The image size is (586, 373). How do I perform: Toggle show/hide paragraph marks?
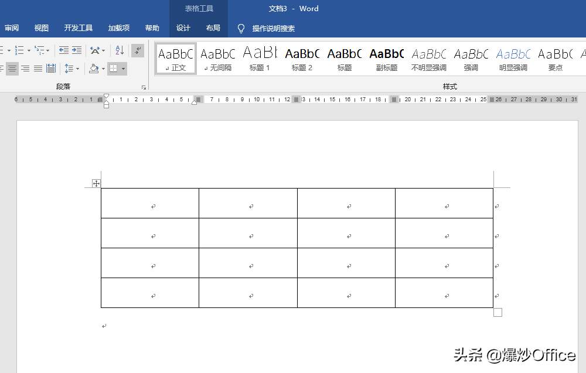pos(138,50)
